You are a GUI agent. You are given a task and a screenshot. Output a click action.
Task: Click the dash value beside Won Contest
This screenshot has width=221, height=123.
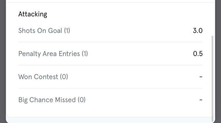click(x=201, y=77)
